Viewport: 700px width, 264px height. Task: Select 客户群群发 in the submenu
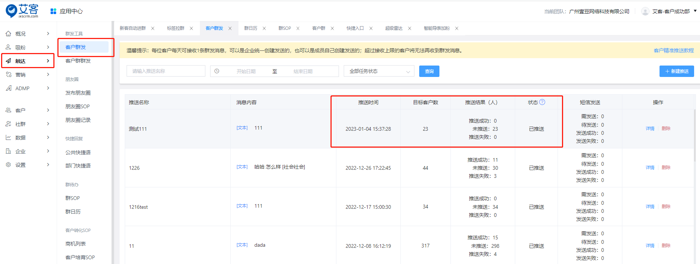pyautogui.click(x=78, y=61)
